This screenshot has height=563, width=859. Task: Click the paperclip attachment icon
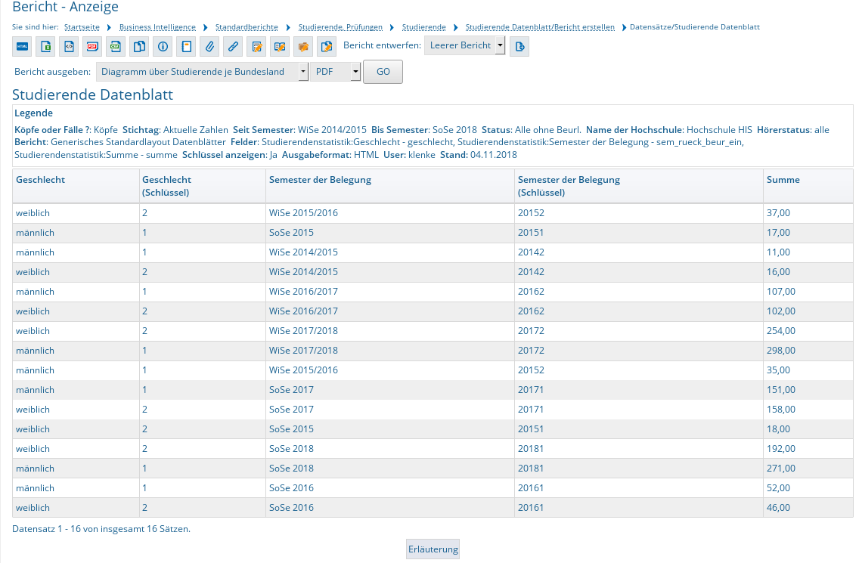(x=209, y=47)
